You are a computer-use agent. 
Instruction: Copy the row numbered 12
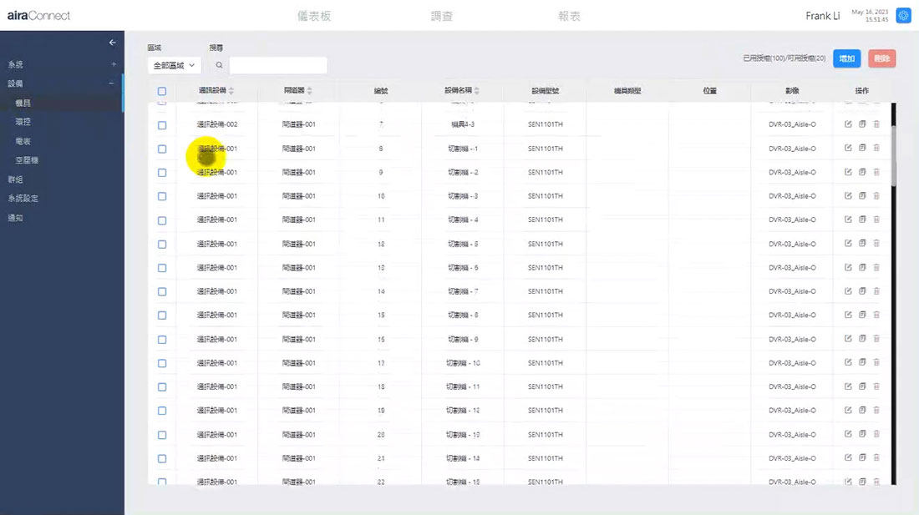(x=862, y=244)
